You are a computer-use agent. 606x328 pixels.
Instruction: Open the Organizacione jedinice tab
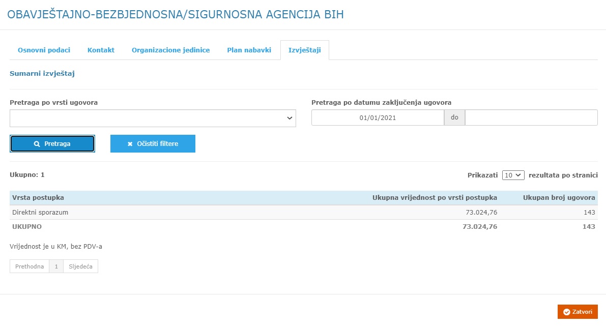click(x=171, y=50)
